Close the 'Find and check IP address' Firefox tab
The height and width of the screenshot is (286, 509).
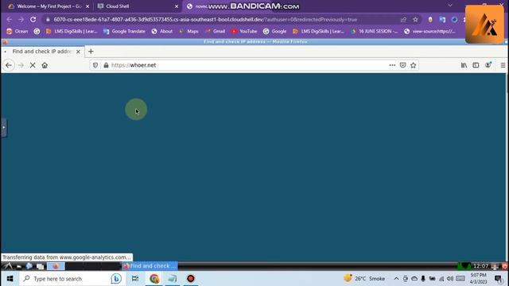[x=78, y=52]
